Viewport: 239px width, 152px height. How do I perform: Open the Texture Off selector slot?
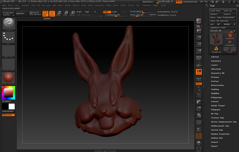point(9,65)
